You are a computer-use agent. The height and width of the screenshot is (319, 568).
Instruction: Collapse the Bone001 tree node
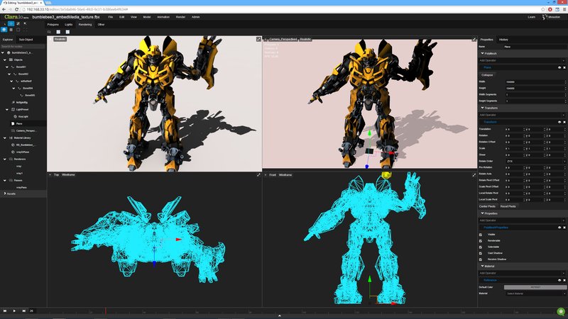(x=7, y=67)
